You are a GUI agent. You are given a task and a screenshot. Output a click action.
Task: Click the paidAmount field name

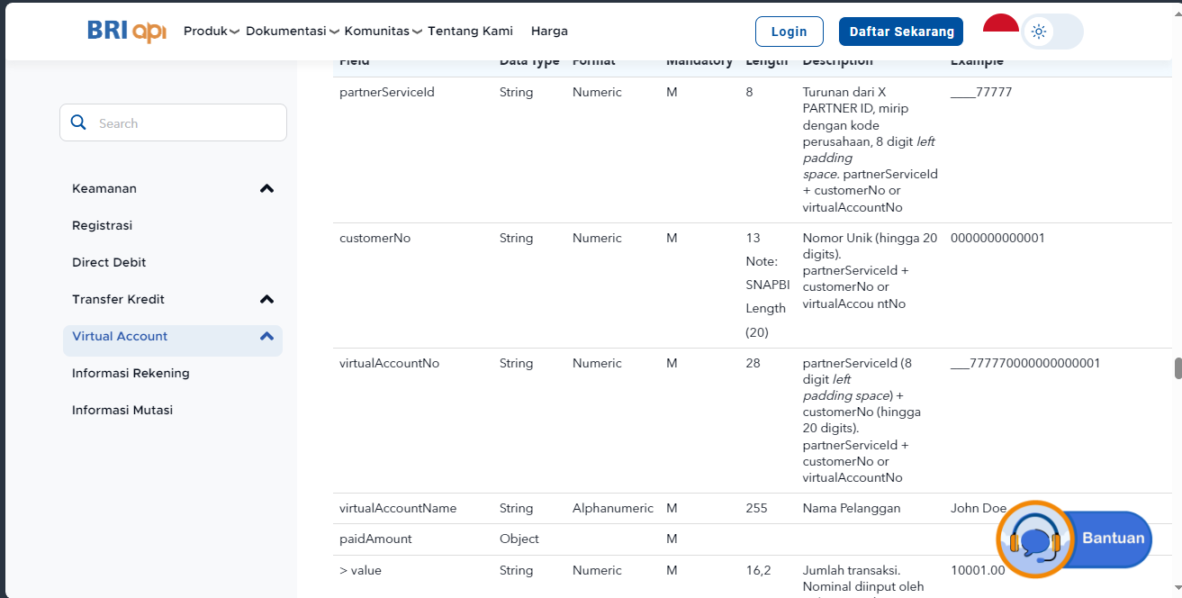tap(375, 539)
